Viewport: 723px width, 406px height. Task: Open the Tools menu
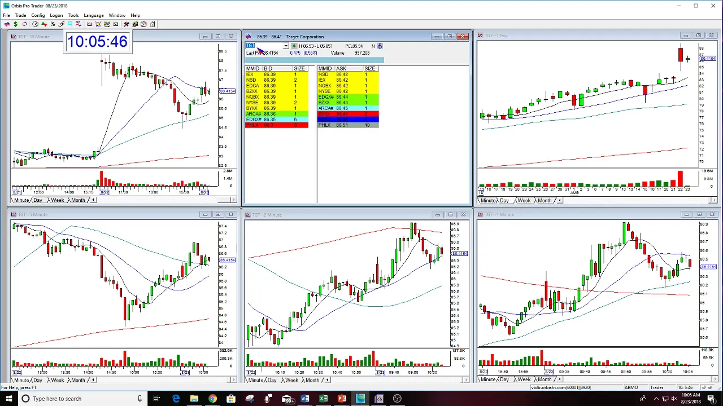pos(73,15)
